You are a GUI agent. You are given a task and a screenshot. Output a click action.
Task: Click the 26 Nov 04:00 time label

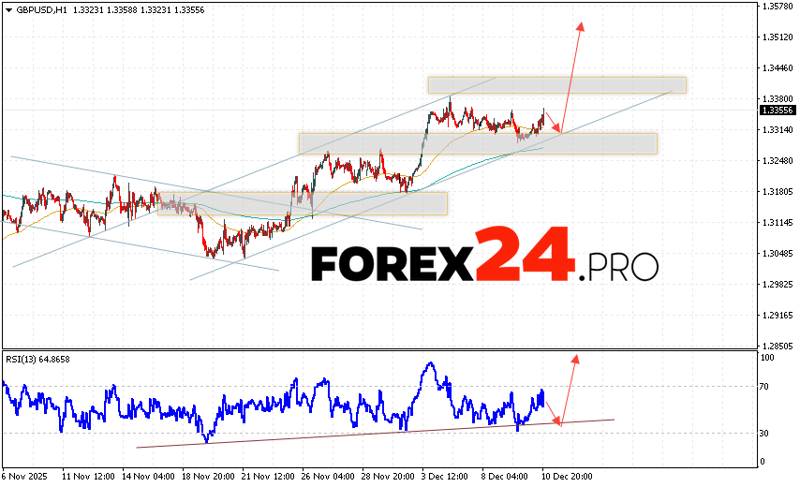pos(328,477)
